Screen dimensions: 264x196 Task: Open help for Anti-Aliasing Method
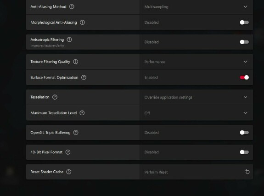coord(72,6)
